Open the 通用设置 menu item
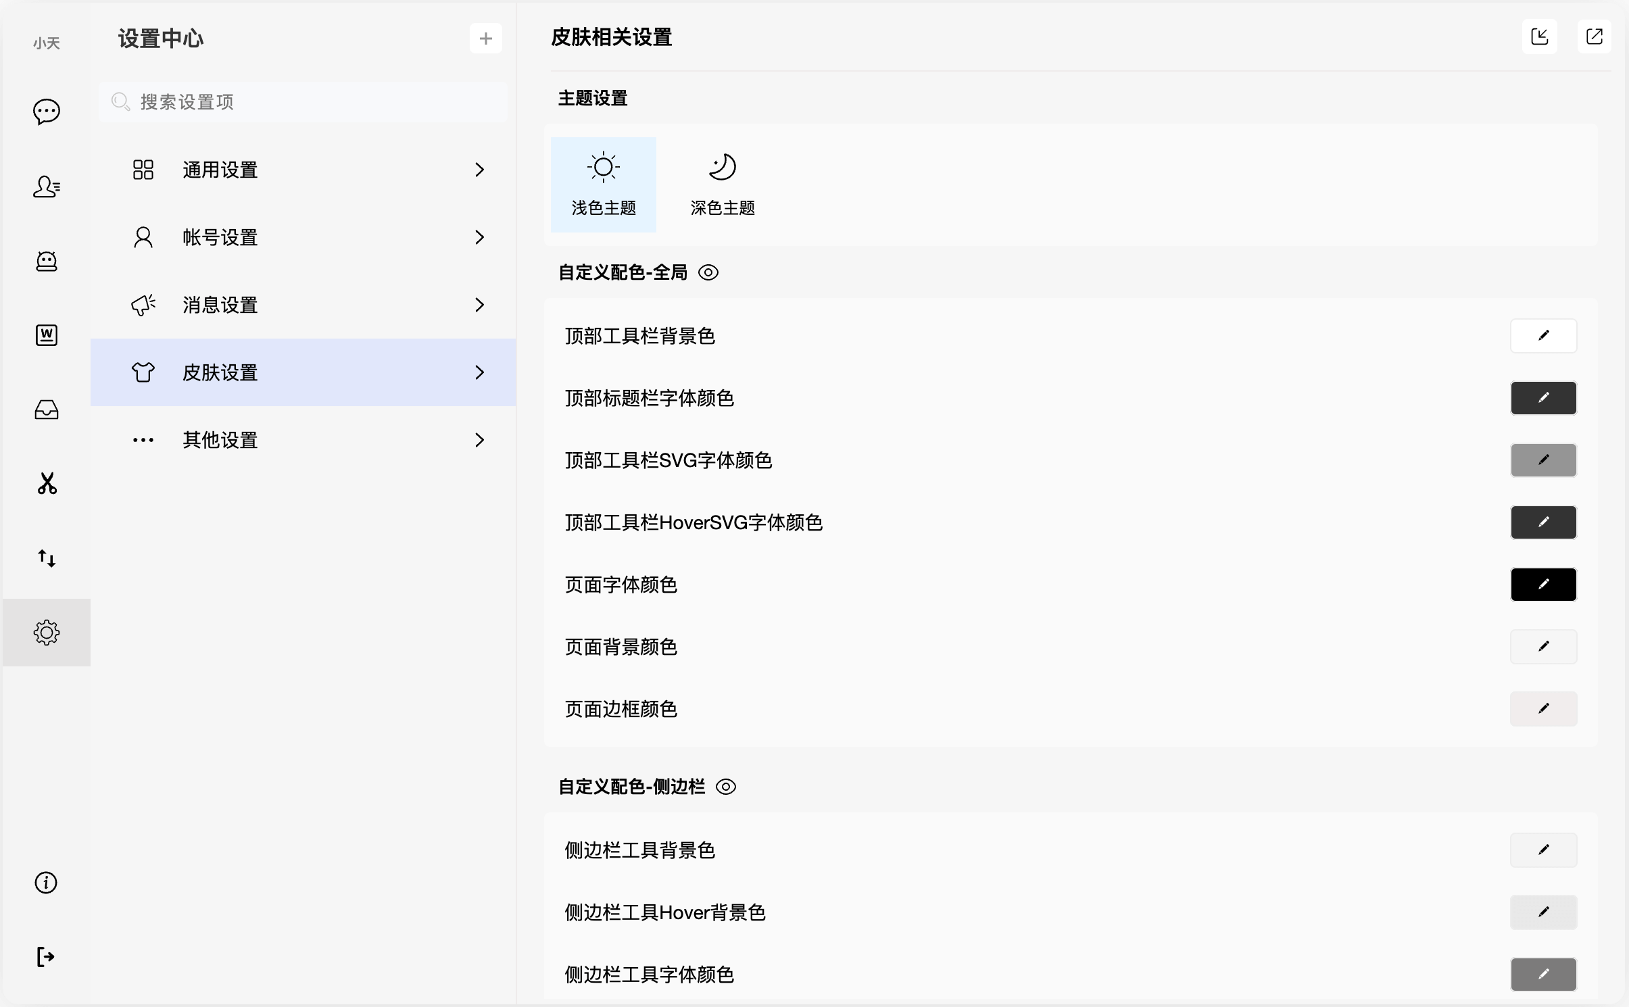1629x1007 pixels. (x=303, y=170)
